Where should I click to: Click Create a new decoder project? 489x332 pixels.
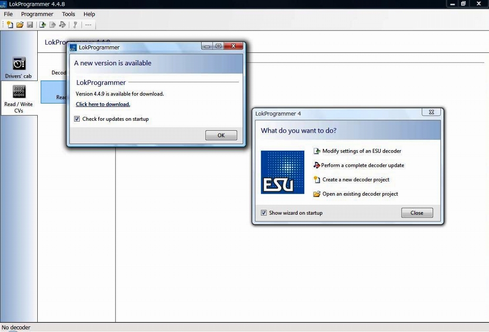[356, 180]
